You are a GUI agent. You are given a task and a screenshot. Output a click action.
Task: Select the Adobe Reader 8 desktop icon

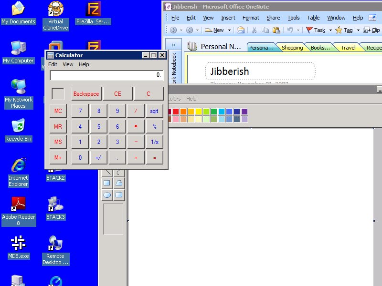19,212
